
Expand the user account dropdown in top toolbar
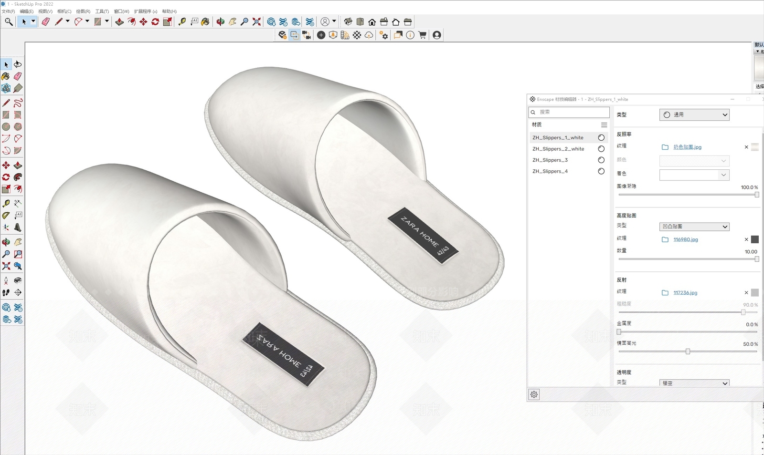(334, 21)
